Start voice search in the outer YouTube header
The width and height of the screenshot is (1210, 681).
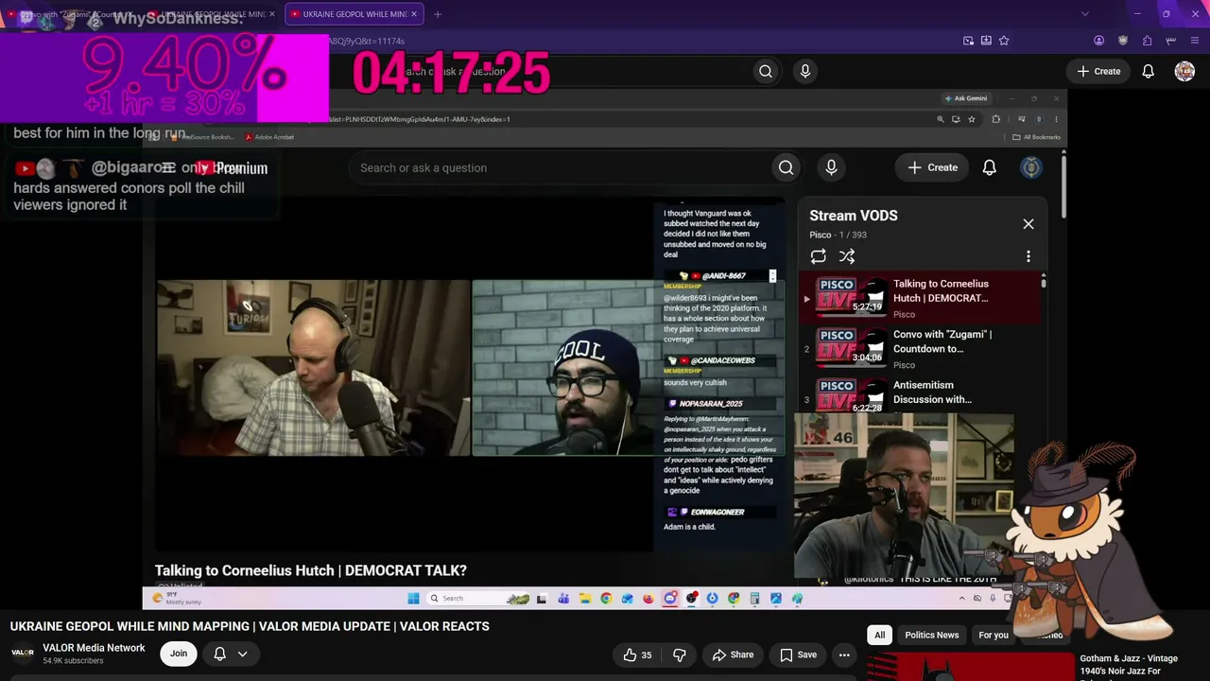coord(805,71)
